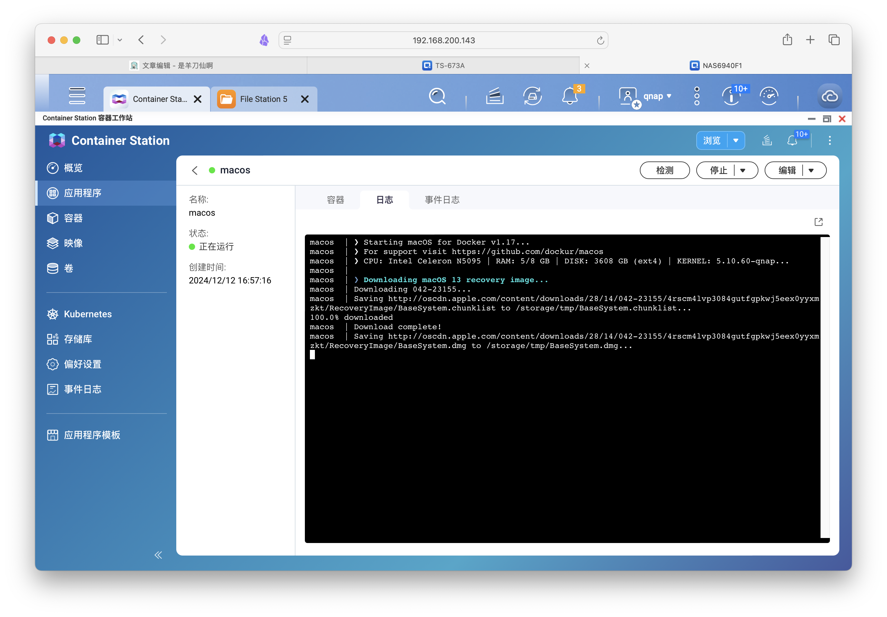Click the qnap user account avatar icon
887x617 pixels.
[x=629, y=97]
